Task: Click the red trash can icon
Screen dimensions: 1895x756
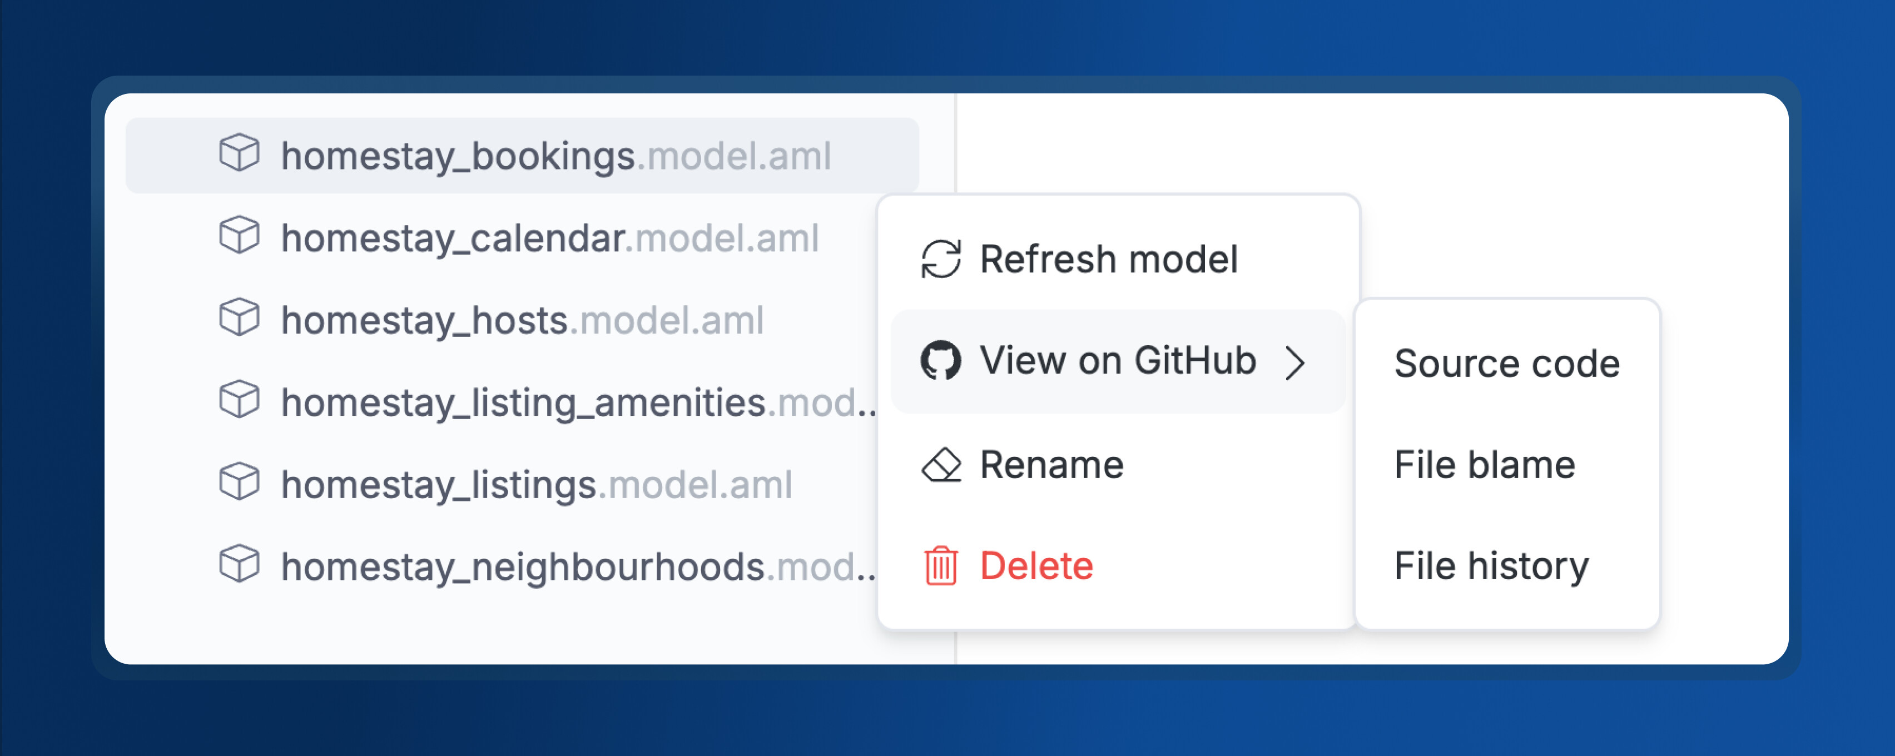Action: pos(941,565)
